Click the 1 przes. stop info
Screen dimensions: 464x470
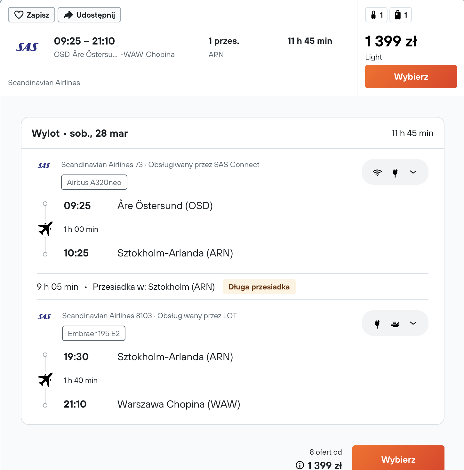click(224, 41)
